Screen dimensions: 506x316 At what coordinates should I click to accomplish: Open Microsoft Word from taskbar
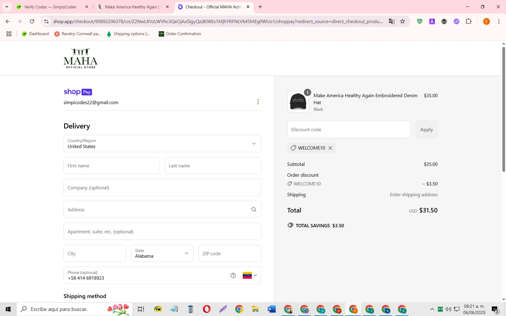click(x=272, y=309)
